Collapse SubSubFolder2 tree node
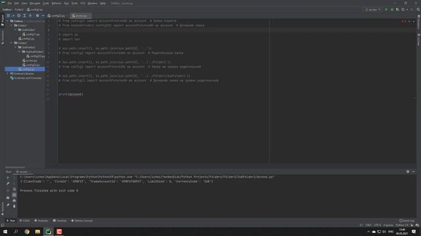Viewport: 421px width, 236px height. tap(19, 52)
